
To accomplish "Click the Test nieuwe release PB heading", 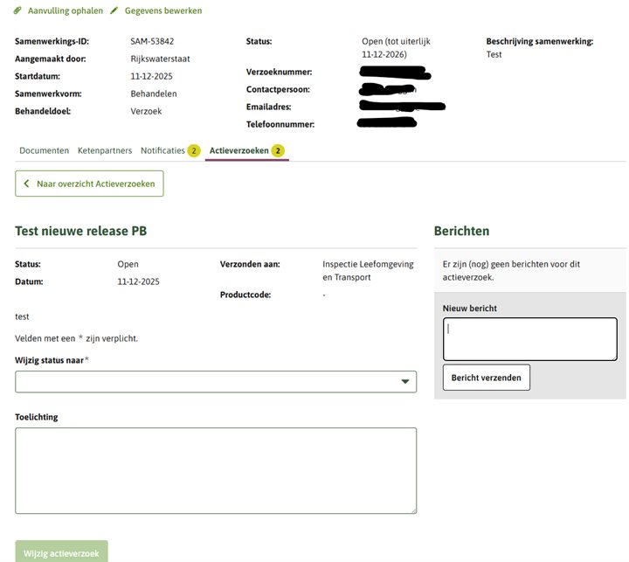I will [x=81, y=231].
